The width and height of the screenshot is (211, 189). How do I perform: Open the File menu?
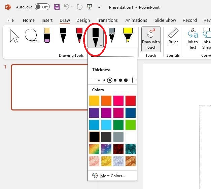point(10,20)
